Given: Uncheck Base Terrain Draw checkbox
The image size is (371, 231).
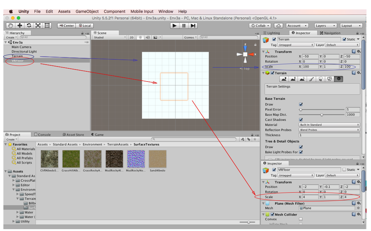Looking at the screenshot, I should click(x=301, y=104).
